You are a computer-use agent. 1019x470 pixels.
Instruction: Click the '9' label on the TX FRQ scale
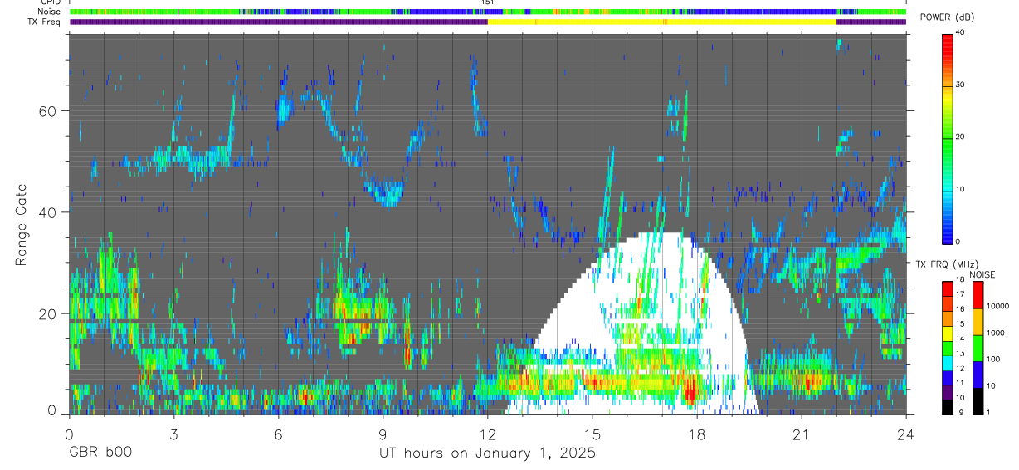pyautogui.click(x=959, y=412)
